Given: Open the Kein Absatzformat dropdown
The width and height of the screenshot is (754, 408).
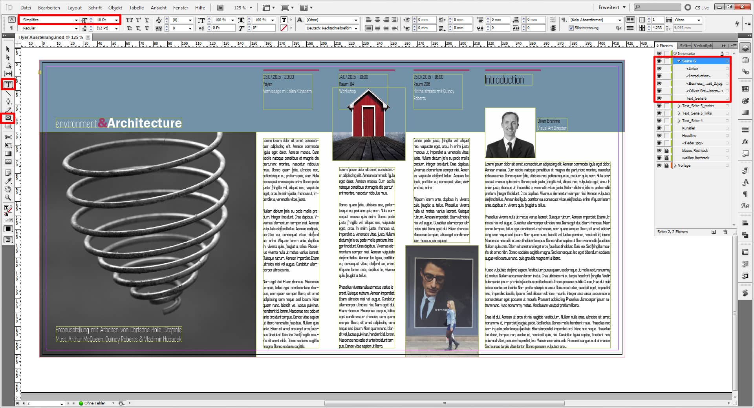Looking at the screenshot, I should 620,20.
